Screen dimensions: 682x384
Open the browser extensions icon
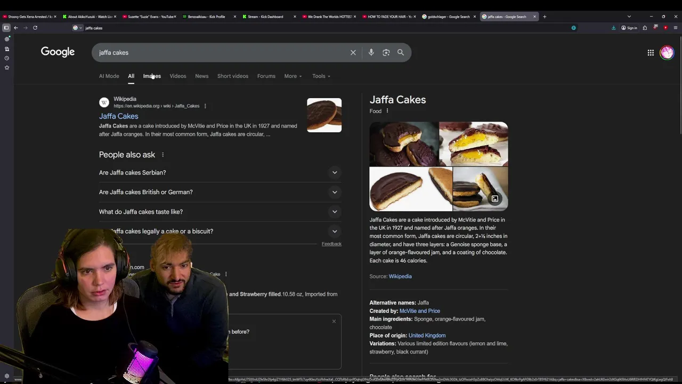coord(645,28)
